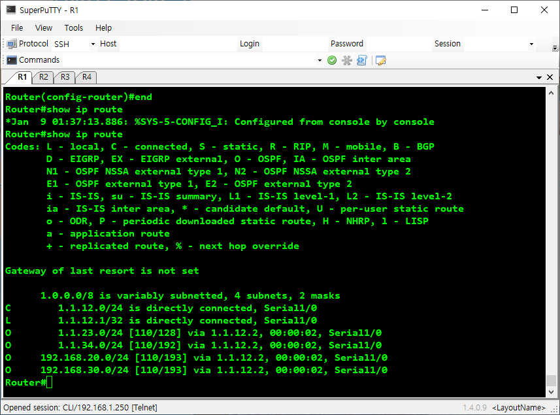Click the SuperPuTTY title bar app icon
This screenshot has height=415, width=560.
[x=11, y=10]
